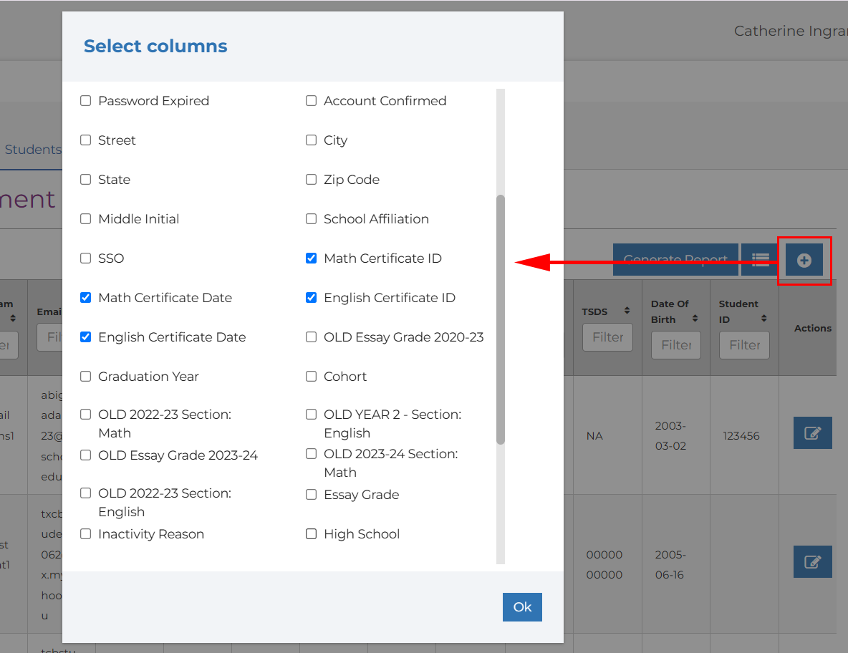This screenshot has width=848, height=653.
Task: Click the Catherine Ingram user name
Action: (791, 31)
